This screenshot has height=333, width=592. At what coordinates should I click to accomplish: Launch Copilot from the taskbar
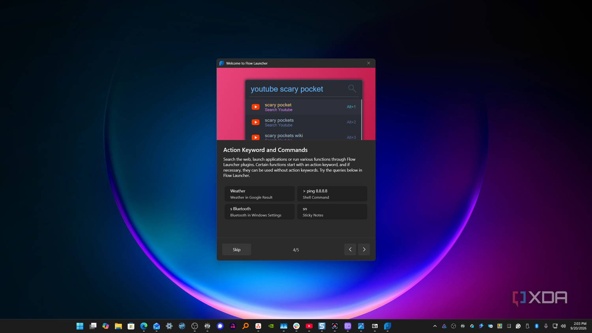[105, 326]
